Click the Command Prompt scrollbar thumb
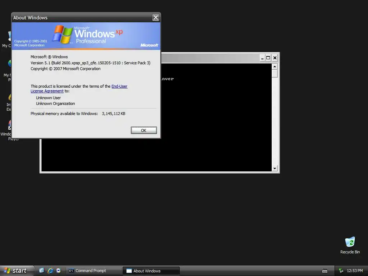This screenshot has width=368, height=276. 275,73
